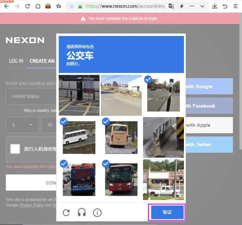This screenshot has width=242, height=225.
Task: Tick the reCAPTCHA human verification checkbox
Action: 15,149
